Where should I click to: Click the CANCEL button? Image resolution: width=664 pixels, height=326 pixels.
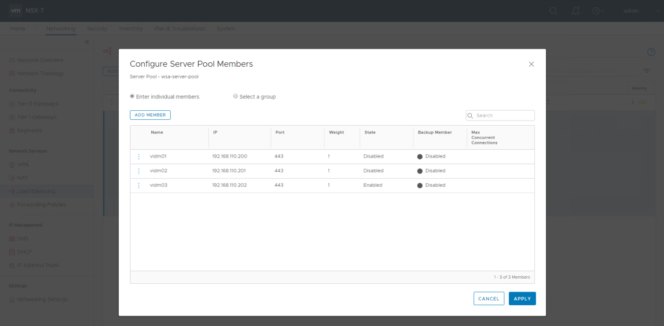[x=488, y=299]
